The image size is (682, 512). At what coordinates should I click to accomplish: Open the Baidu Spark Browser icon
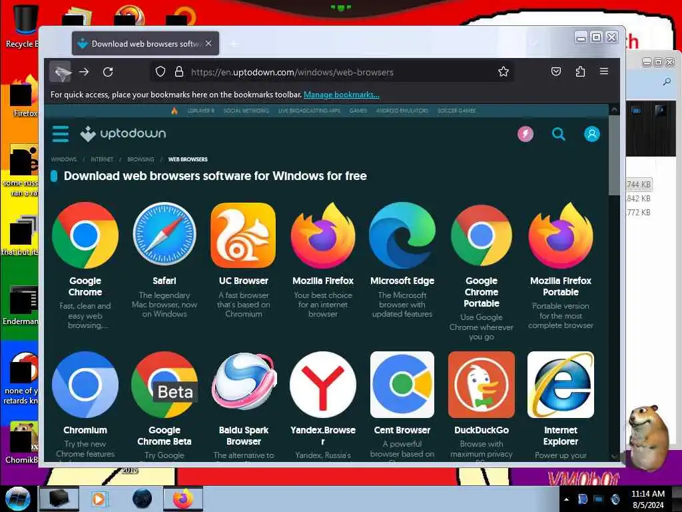tap(244, 382)
